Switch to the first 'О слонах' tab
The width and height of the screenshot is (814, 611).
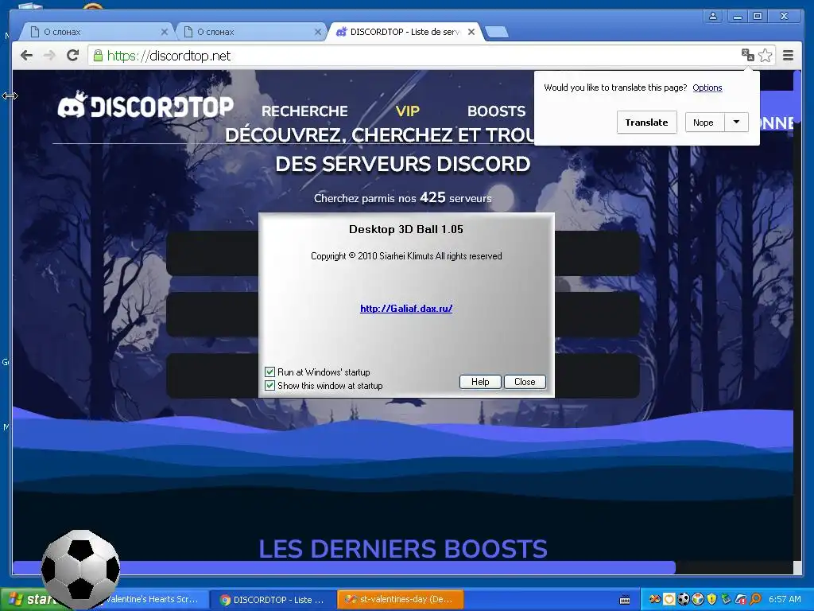[97, 32]
